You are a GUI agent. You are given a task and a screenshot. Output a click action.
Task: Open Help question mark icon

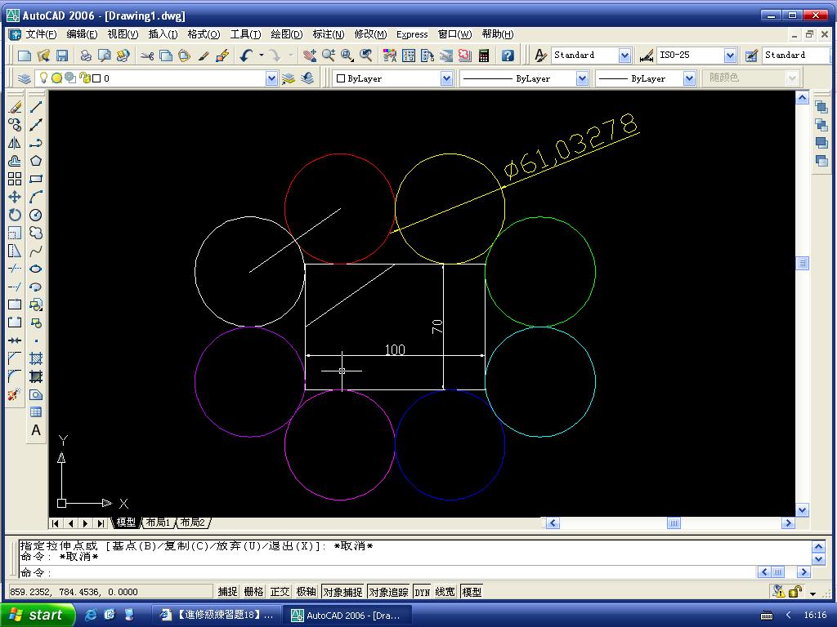pos(508,55)
